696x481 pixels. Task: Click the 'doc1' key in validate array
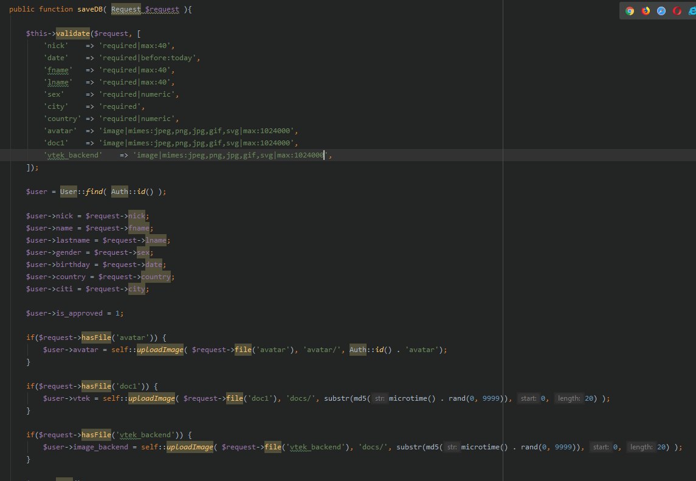tap(56, 143)
